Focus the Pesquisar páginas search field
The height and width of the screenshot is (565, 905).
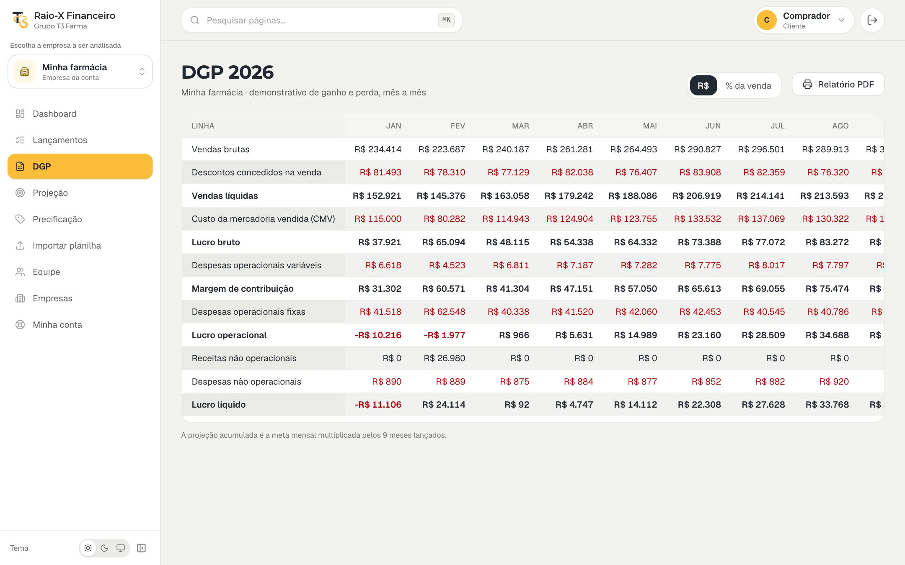tap(321, 20)
